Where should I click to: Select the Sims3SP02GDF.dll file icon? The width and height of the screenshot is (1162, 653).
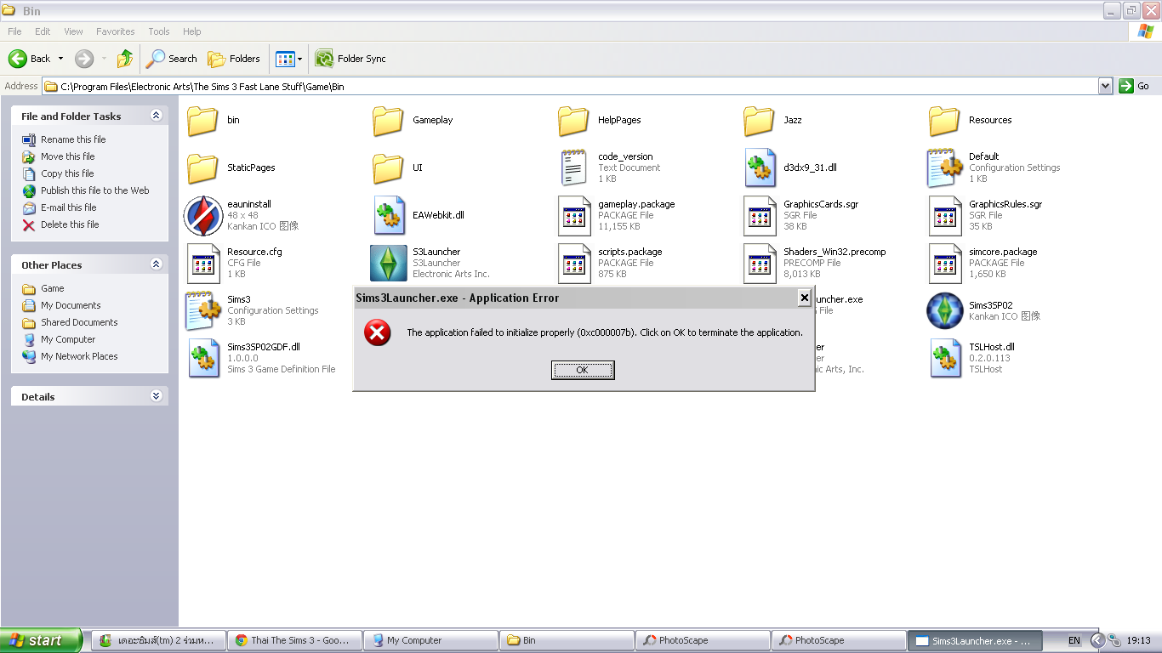(x=203, y=358)
